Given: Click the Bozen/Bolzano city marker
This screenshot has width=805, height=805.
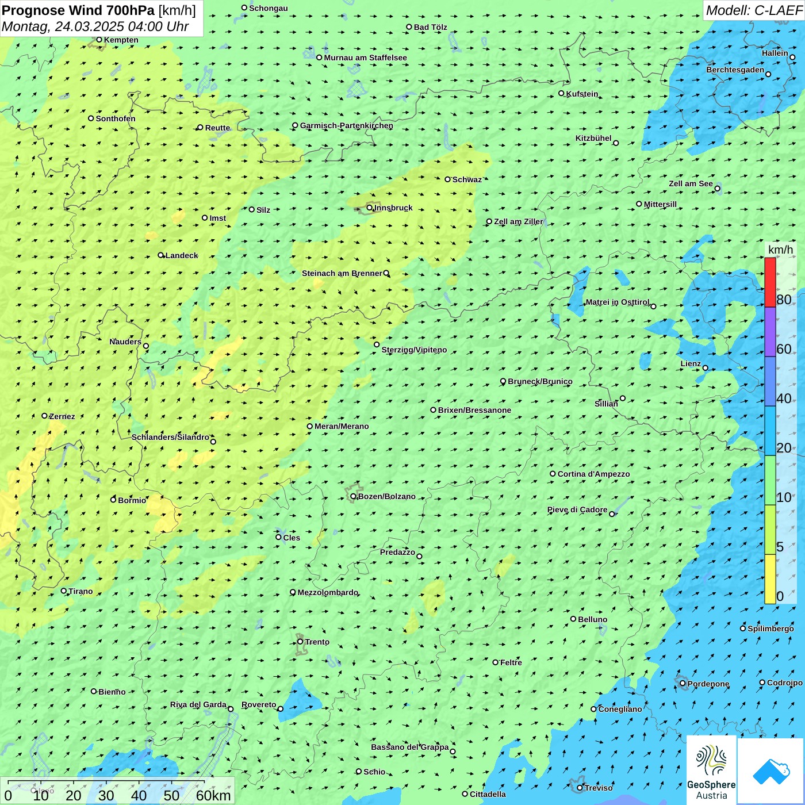Looking at the screenshot, I should pyautogui.click(x=354, y=496).
